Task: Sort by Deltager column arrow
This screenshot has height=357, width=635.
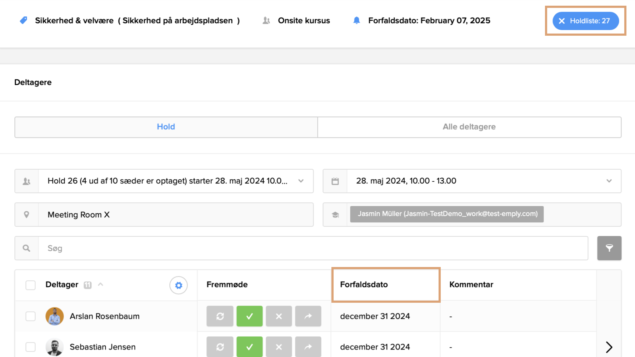Action: pos(101,285)
